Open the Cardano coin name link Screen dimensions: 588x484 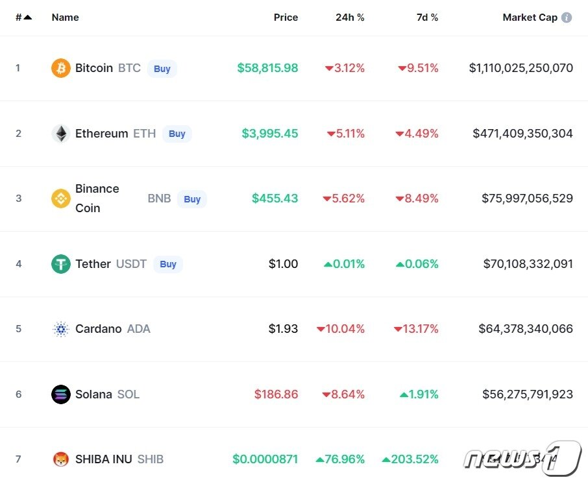[98, 329]
